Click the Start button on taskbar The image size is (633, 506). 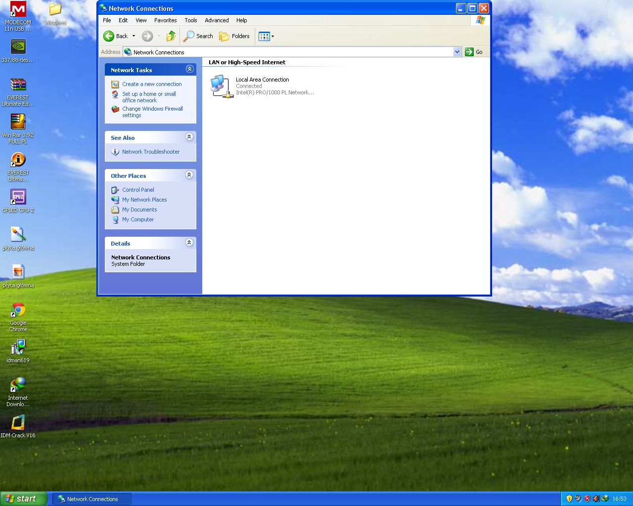click(22, 499)
